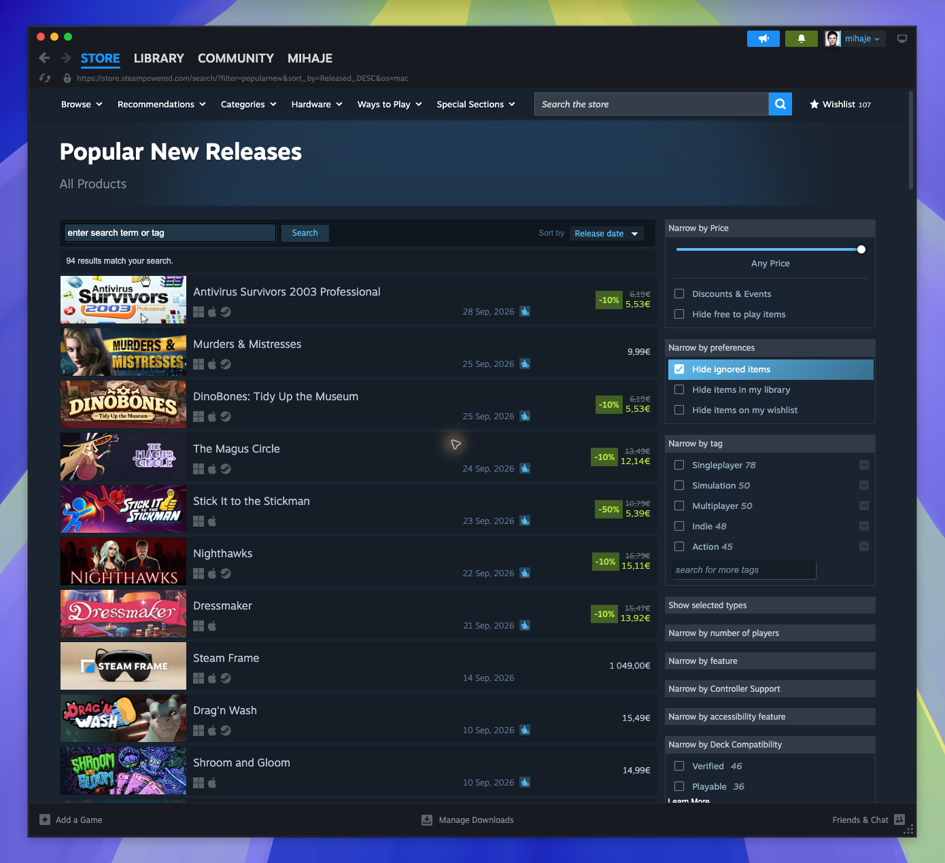Viewport: 945px width, 863px height.
Task: Tick the Simulation tag checkbox
Action: pos(679,485)
